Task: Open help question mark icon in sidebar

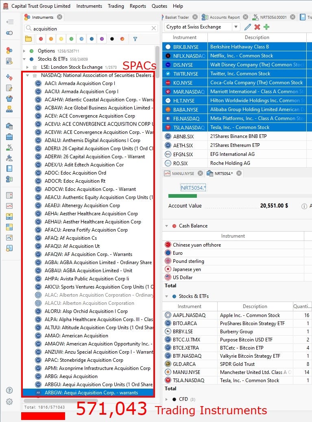Action: 9,390
